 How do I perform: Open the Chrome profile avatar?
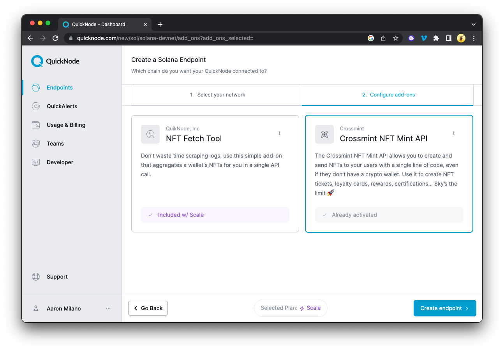(461, 38)
